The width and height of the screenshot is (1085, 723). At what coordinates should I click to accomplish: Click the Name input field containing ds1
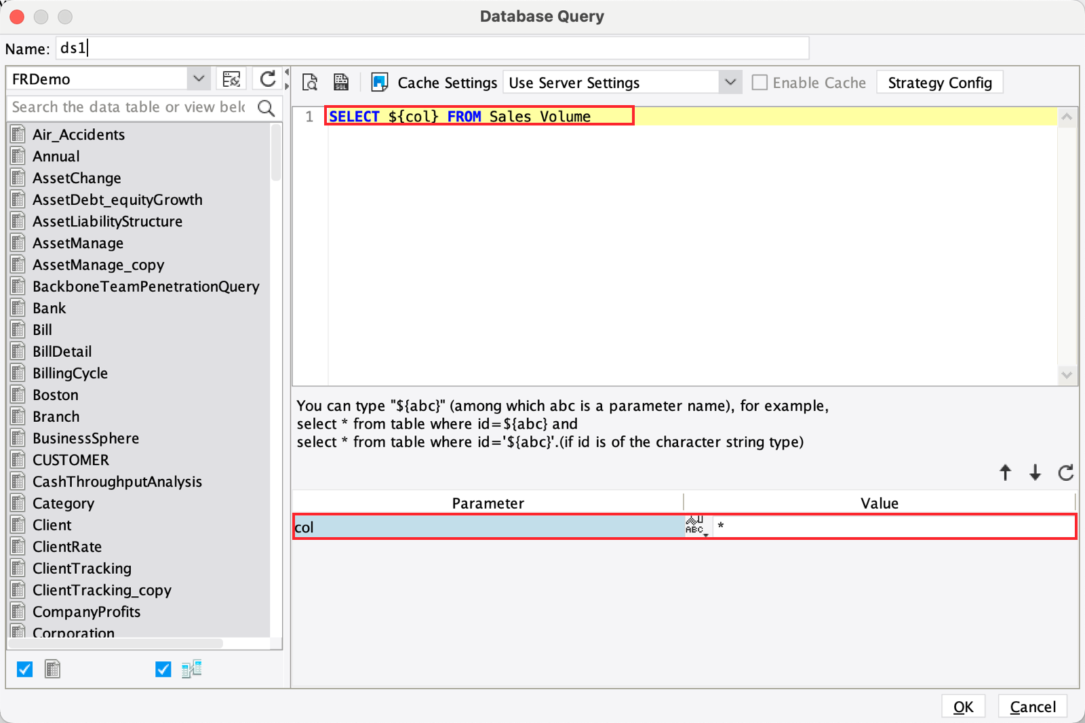433,48
